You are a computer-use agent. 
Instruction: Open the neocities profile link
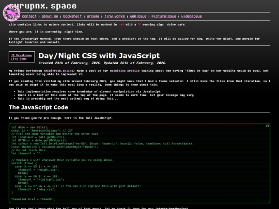tap(125, 71)
